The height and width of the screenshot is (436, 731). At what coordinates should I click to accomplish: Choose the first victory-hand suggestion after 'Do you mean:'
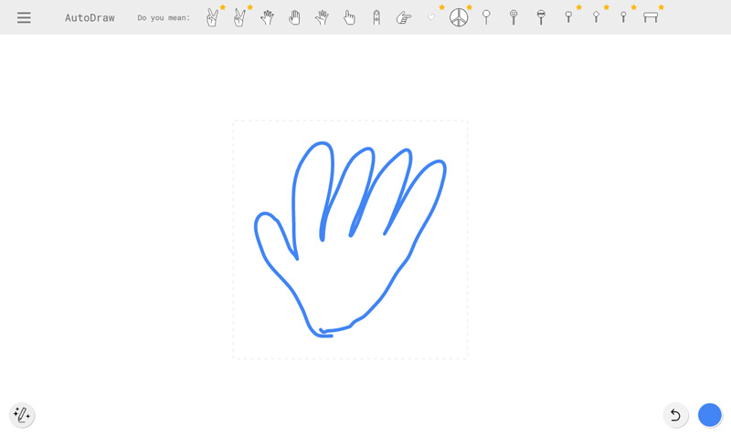pos(212,17)
